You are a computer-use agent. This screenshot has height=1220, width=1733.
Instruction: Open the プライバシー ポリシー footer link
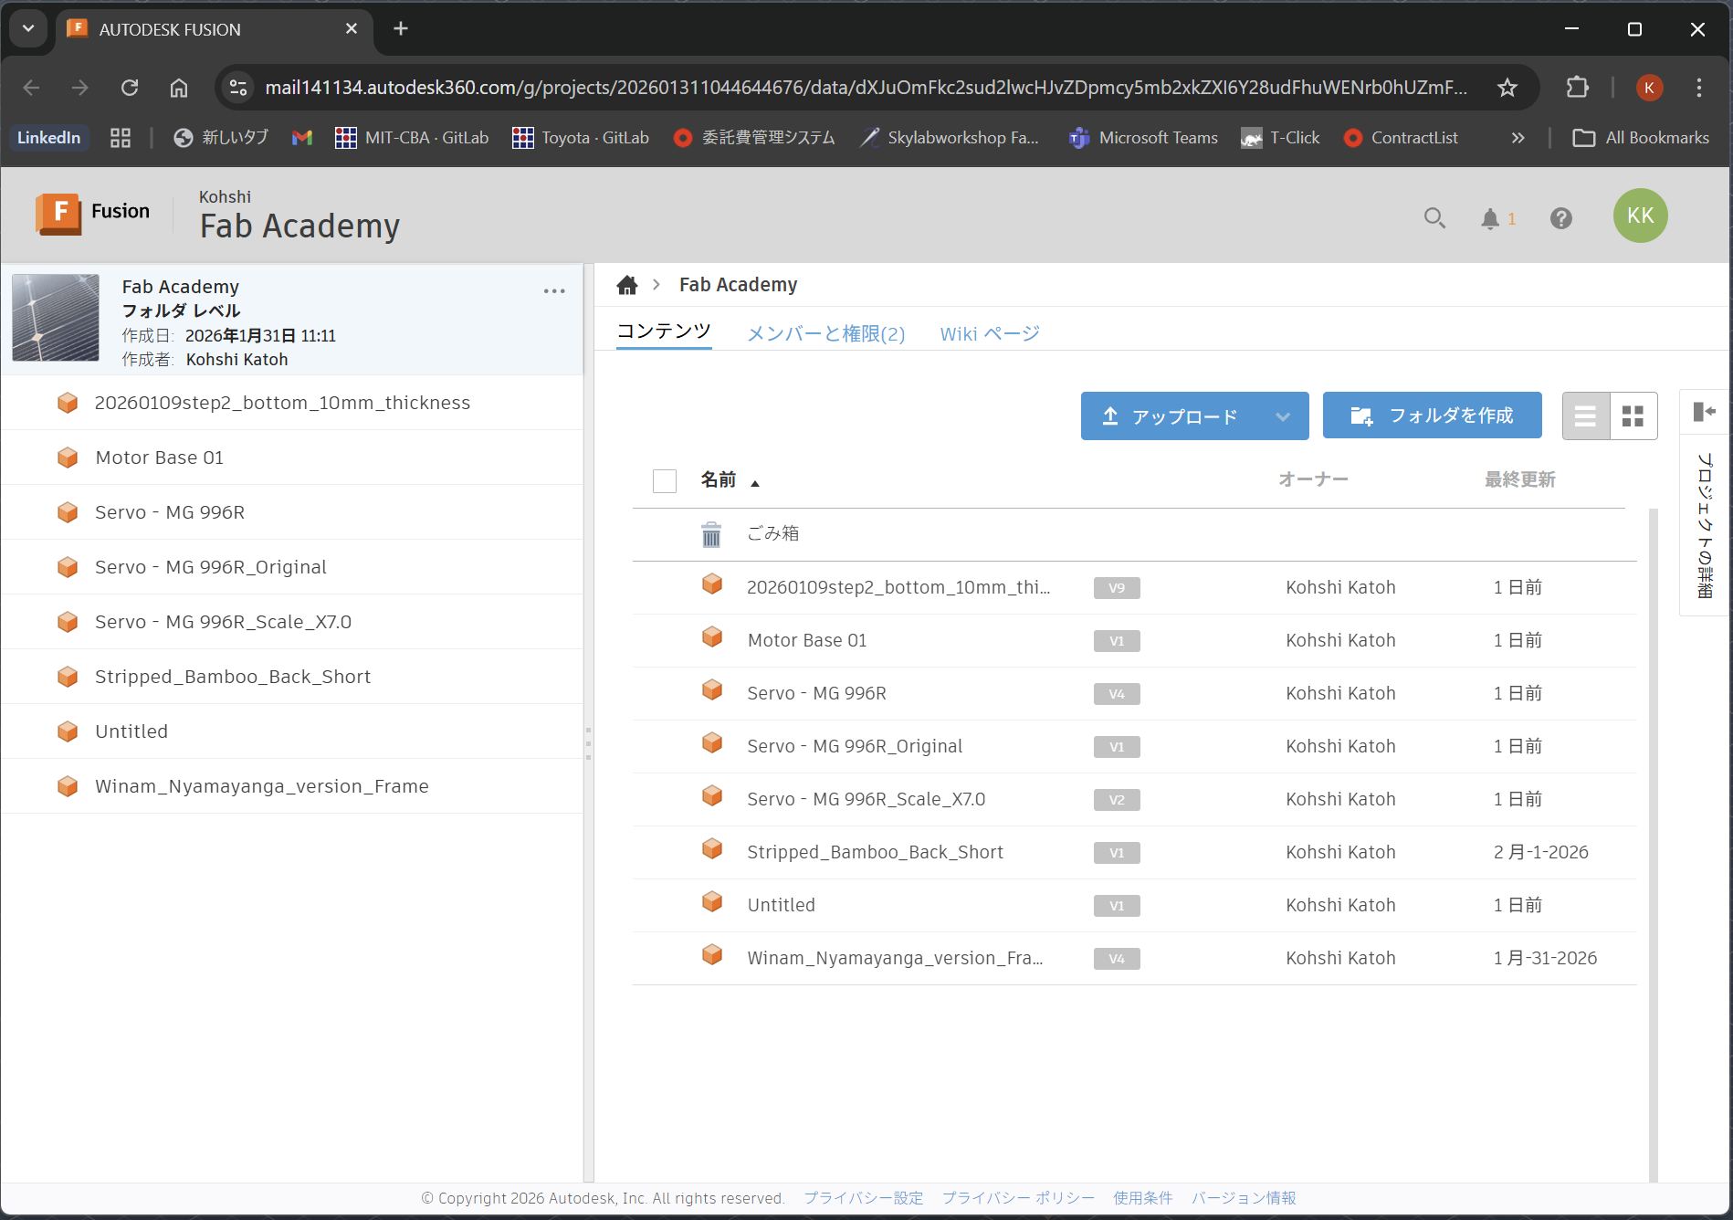(1016, 1197)
